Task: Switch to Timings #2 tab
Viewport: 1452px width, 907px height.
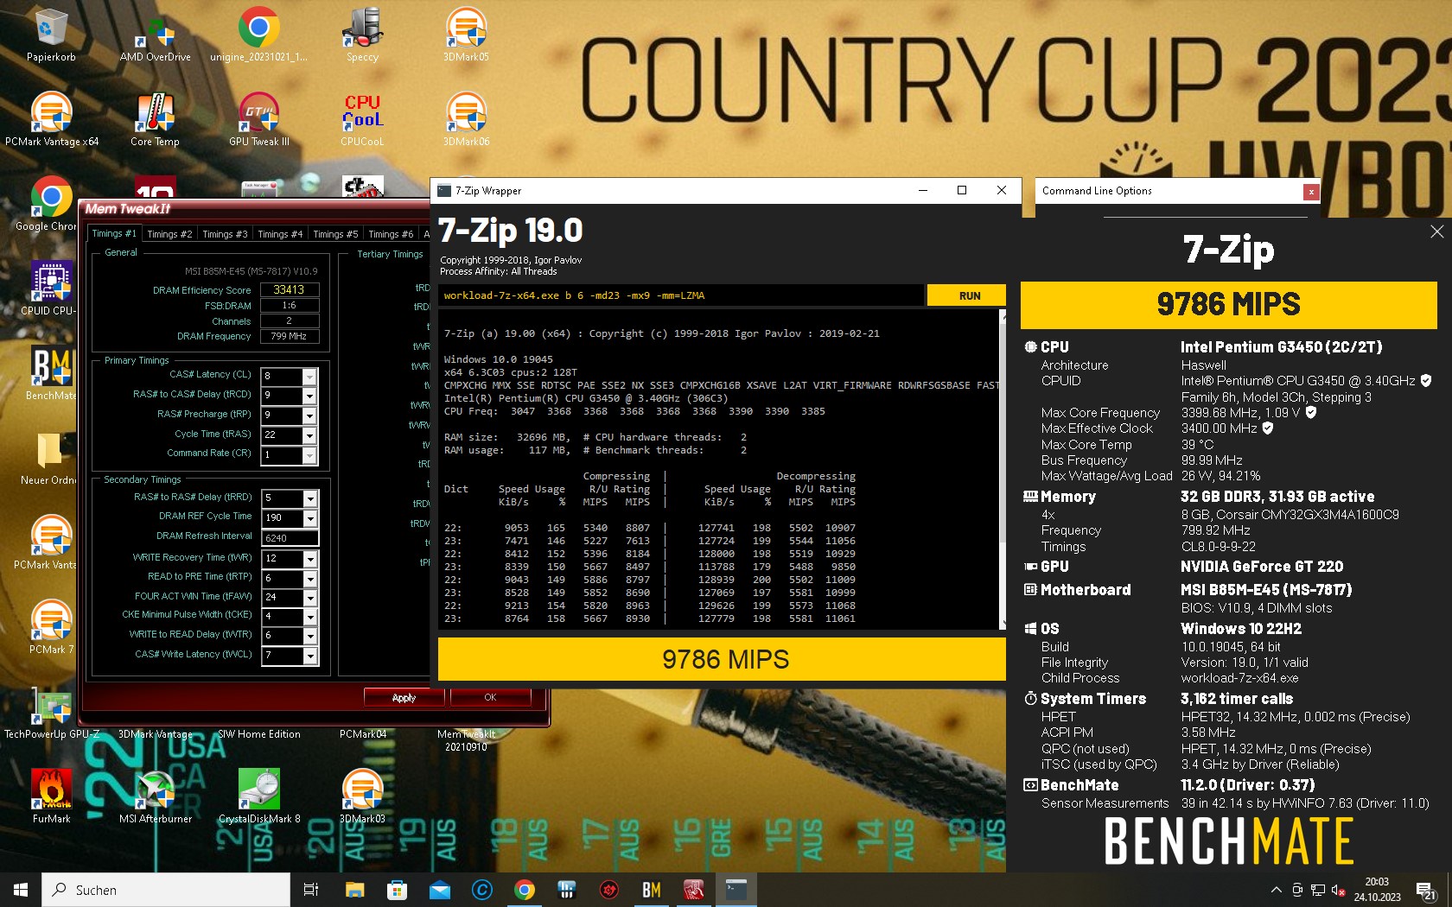Action: 169,234
